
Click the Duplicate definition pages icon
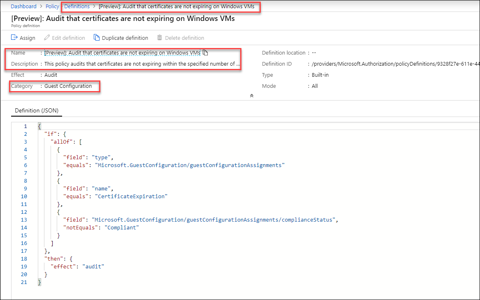(96, 37)
